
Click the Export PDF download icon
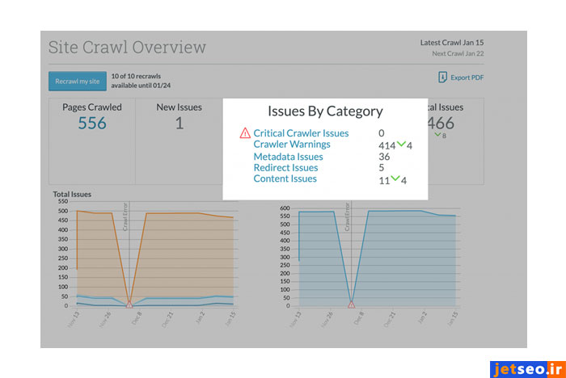[442, 78]
